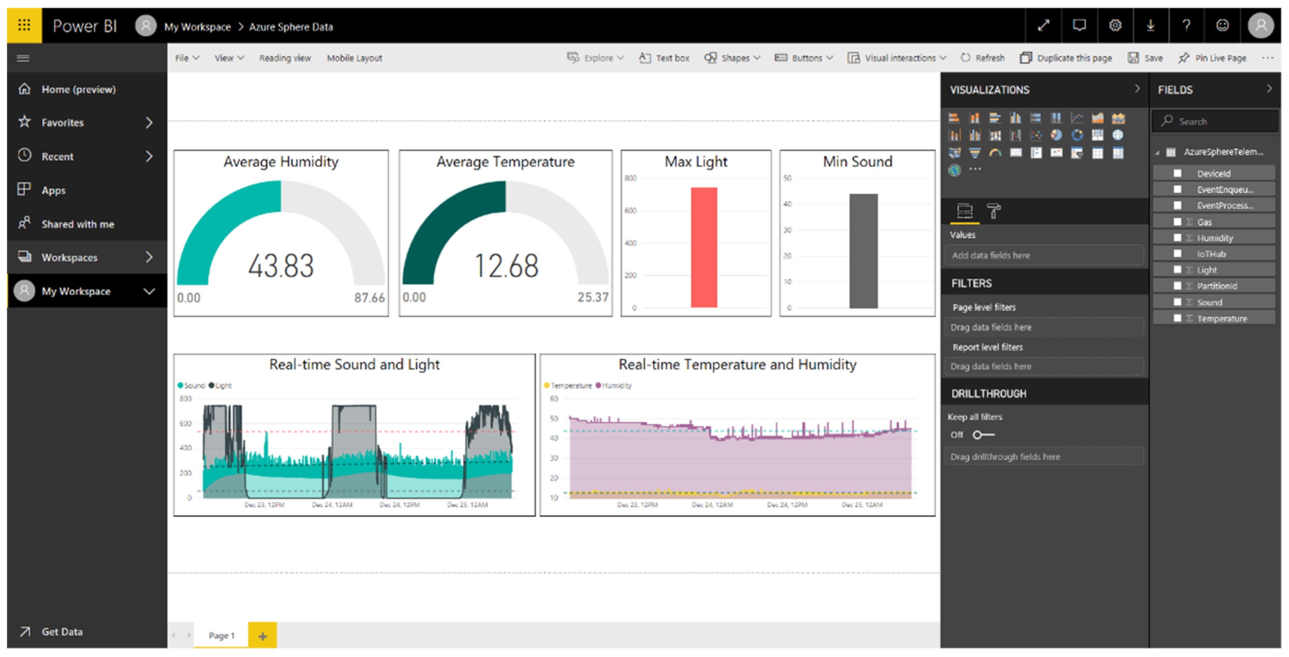1289x657 pixels.
Task: Select the donut chart visualization icon
Action: 1077,135
